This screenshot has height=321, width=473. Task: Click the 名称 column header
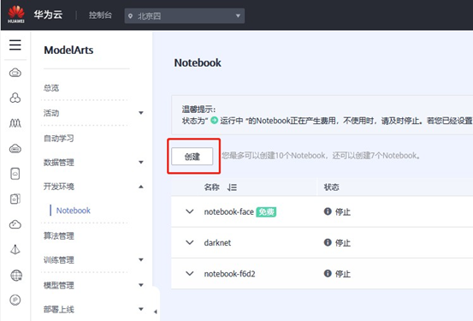coord(212,187)
